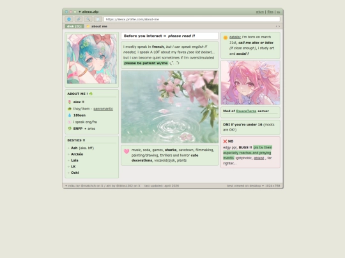Click 'best viewed on desktop' footer text
This screenshot has width=345, height=258.
pos(244,186)
